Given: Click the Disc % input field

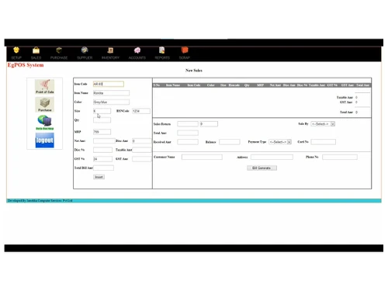Looking at the screenshot, I should tap(102, 150).
